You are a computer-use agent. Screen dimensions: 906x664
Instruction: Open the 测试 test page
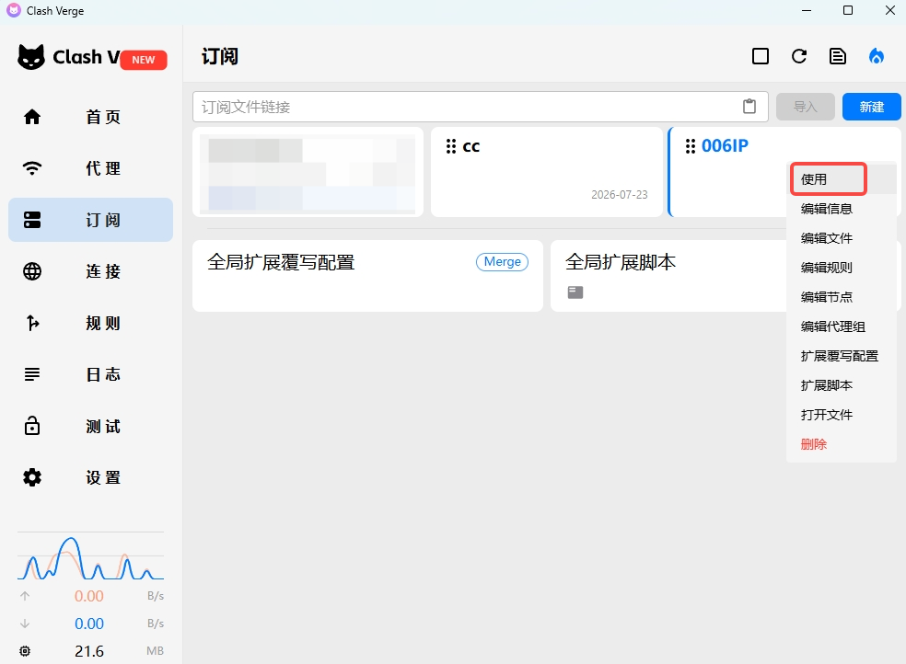tap(90, 427)
